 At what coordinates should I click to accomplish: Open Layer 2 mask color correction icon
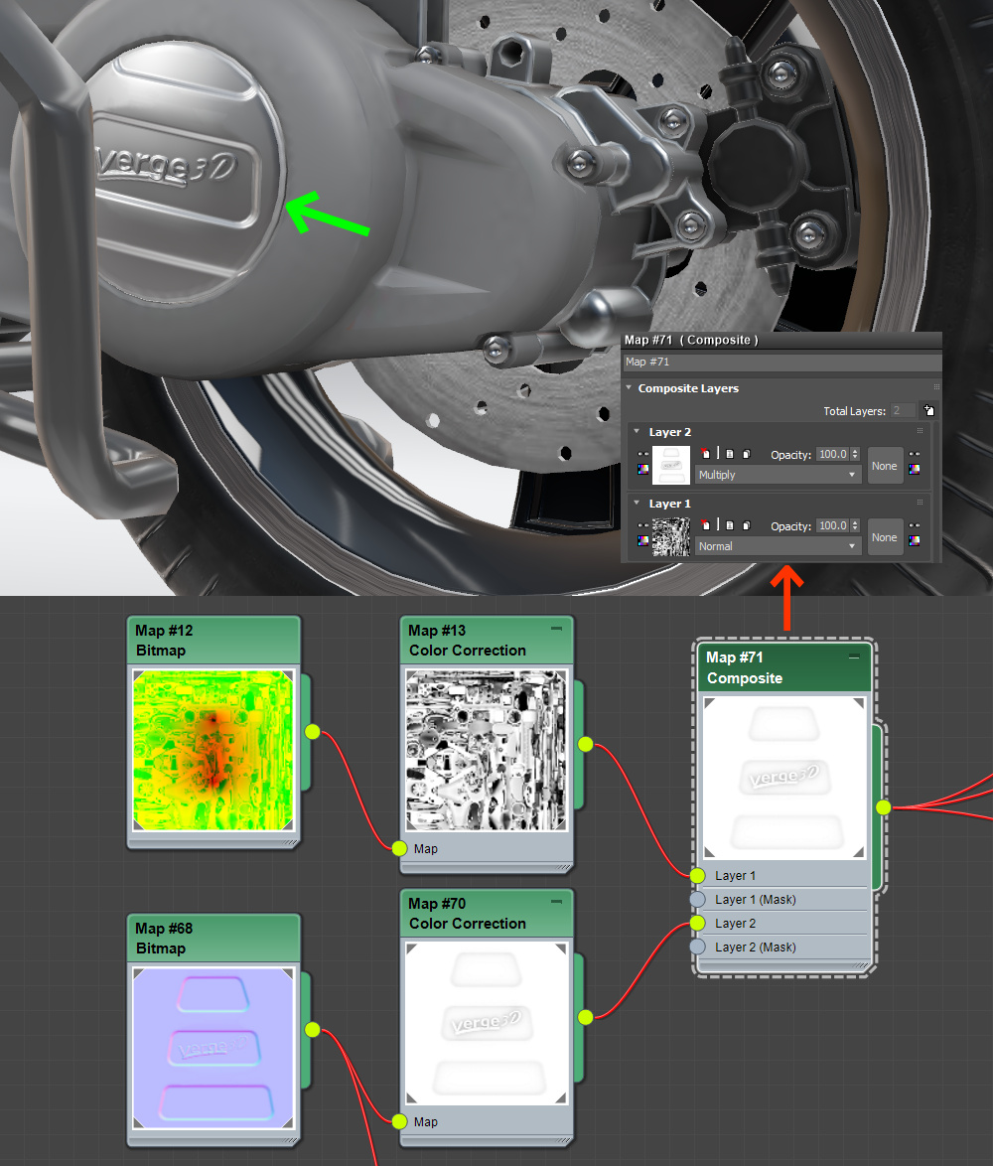click(x=915, y=469)
